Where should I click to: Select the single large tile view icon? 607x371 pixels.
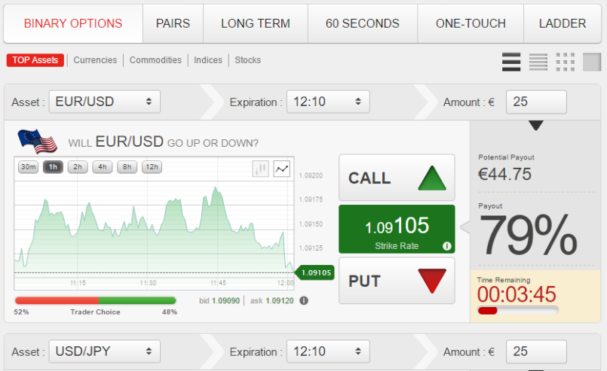(x=592, y=62)
